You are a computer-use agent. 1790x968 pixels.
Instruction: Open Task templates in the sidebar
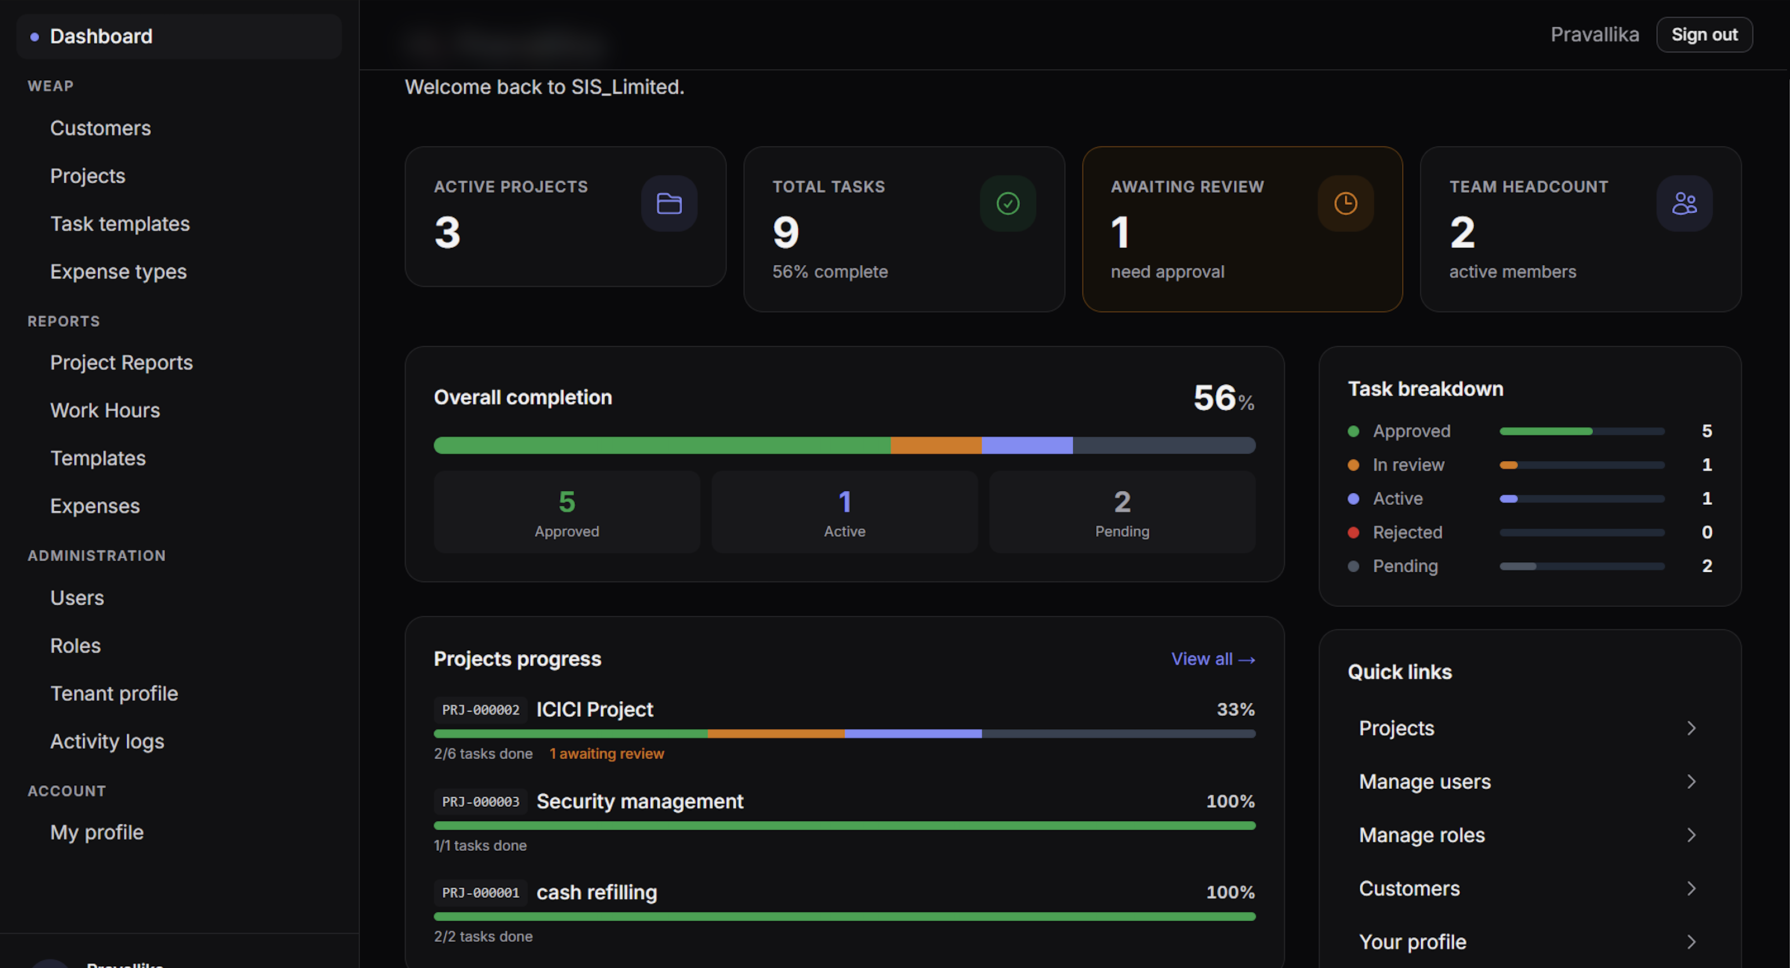(x=120, y=224)
